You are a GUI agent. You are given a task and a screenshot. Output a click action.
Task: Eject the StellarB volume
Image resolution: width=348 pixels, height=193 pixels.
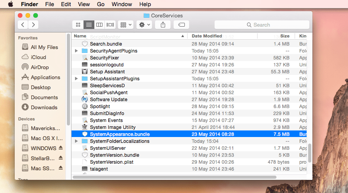click(61, 158)
